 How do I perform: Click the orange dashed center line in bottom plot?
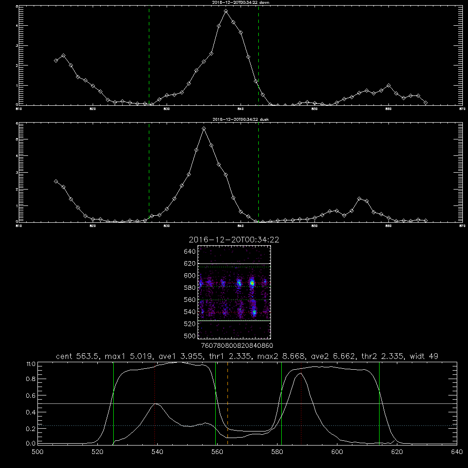228,403
